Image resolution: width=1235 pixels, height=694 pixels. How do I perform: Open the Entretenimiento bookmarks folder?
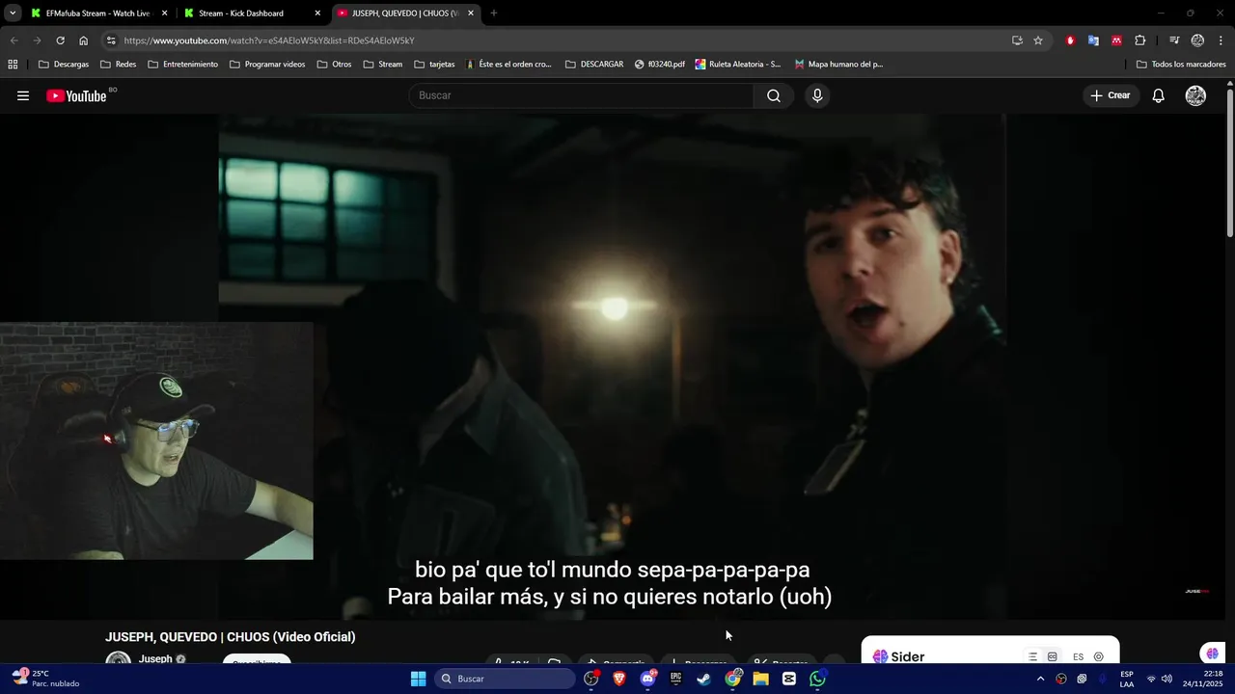(182, 65)
